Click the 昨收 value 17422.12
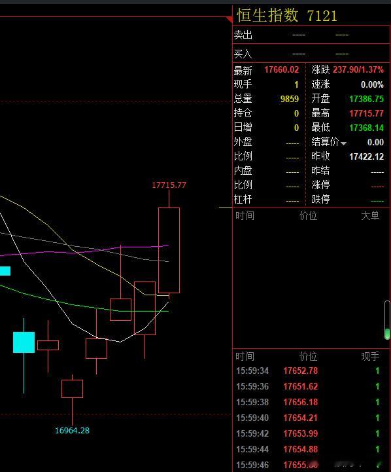This screenshot has width=391, height=472. pos(366,156)
